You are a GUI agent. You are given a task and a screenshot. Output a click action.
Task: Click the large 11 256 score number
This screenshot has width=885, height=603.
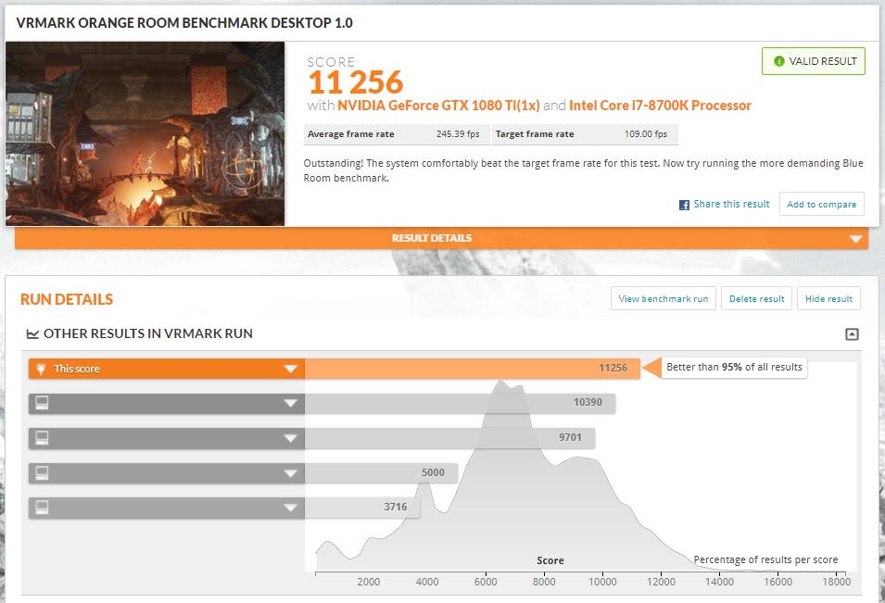[356, 82]
